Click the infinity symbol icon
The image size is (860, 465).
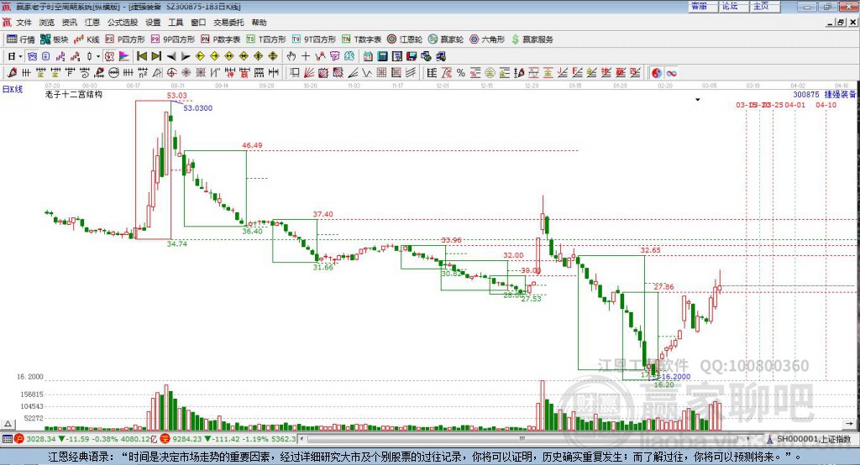(x=671, y=73)
